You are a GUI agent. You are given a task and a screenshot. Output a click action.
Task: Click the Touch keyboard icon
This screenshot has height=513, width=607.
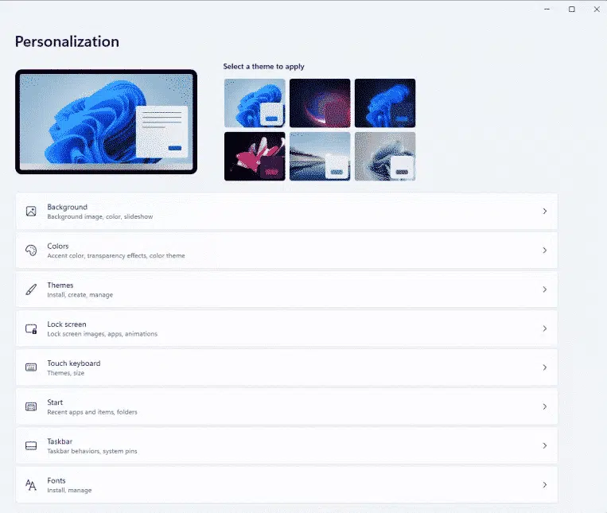(x=31, y=367)
